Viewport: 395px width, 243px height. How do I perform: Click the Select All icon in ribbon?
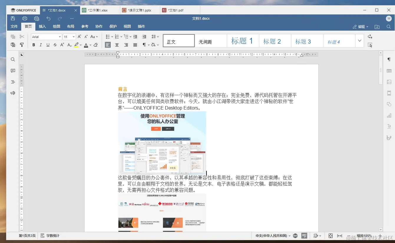pos(370,45)
